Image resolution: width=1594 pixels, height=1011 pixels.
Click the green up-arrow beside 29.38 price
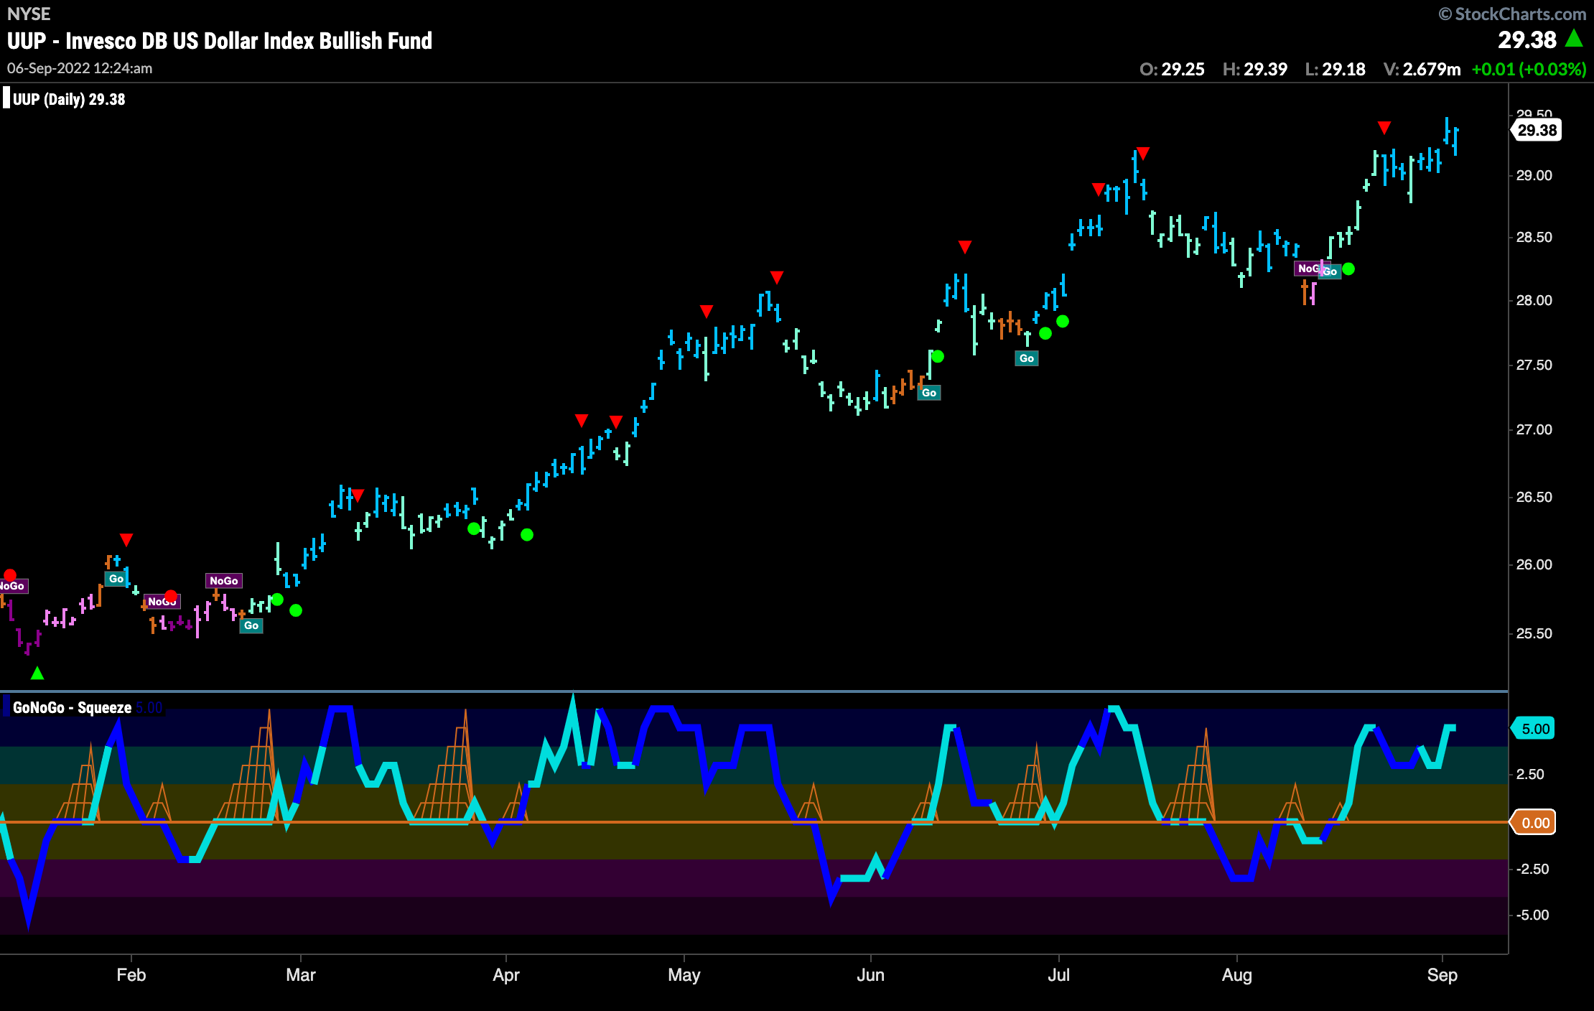(1574, 38)
